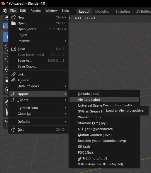Choose Append... entry

click(x=38, y=80)
